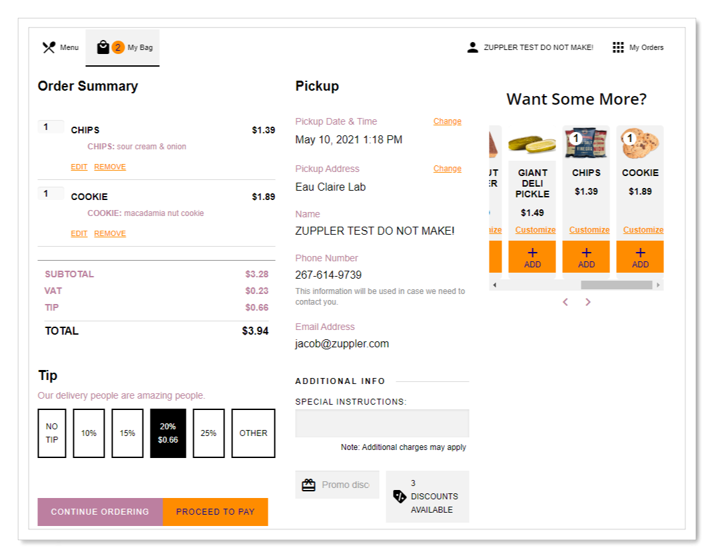
Task: Click the Special Instructions text field
Action: [382, 423]
